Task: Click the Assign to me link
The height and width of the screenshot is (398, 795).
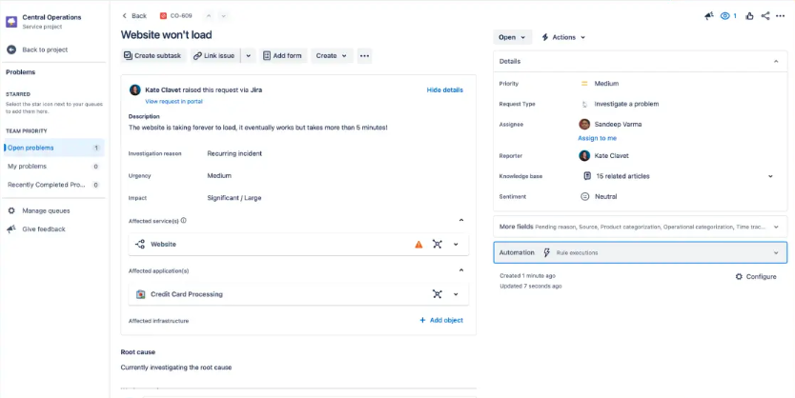Action: click(598, 138)
